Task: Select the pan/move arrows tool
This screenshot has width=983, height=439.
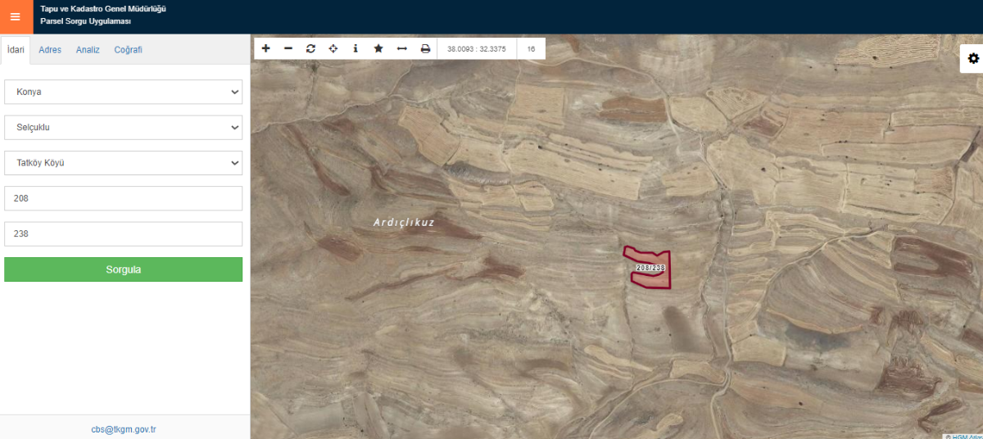Action: click(333, 48)
